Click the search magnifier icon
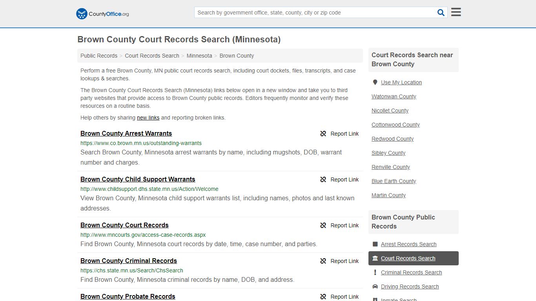This screenshot has width=536, height=301. (441, 12)
